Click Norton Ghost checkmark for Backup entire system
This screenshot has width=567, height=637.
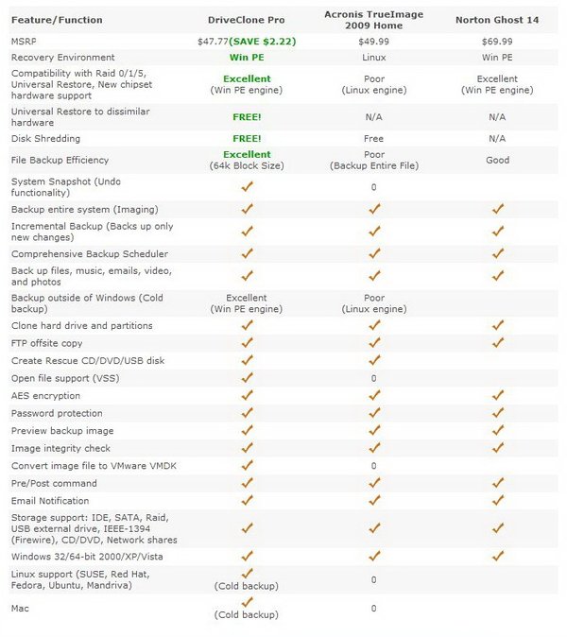(x=498, y=209)
